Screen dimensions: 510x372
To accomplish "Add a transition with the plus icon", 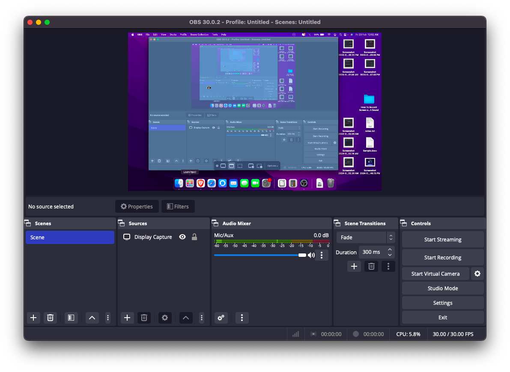I will click(354, 266).
